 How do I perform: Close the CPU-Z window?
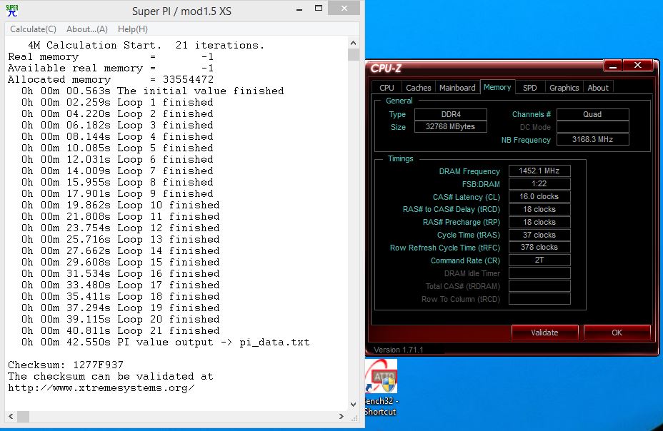637,66
